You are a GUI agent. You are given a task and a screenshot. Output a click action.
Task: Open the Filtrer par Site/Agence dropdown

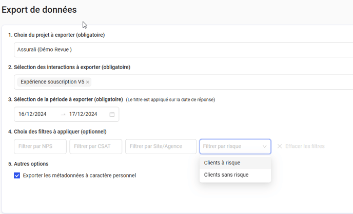click(x=161, y=146)
